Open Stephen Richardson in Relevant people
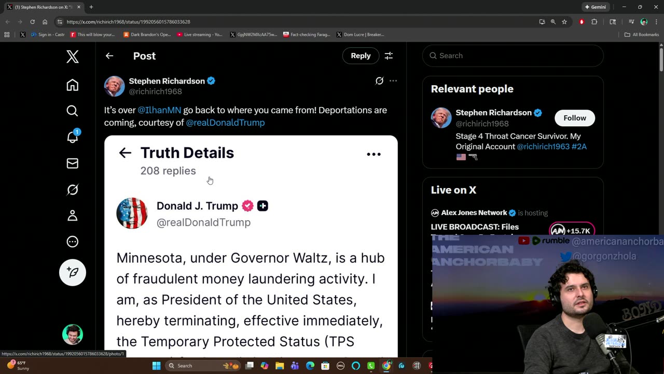664x374 pixels. point(493,113)
